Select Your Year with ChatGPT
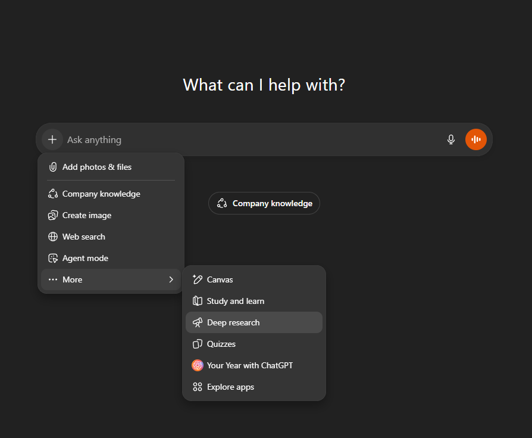 point(250,365)
